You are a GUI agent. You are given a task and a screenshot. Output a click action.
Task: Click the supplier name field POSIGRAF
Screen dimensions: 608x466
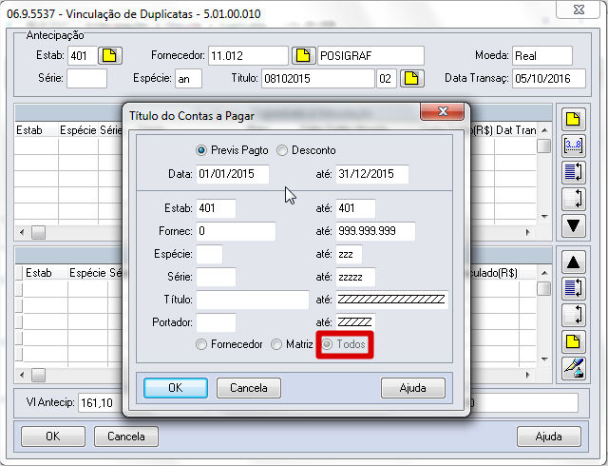370,56
